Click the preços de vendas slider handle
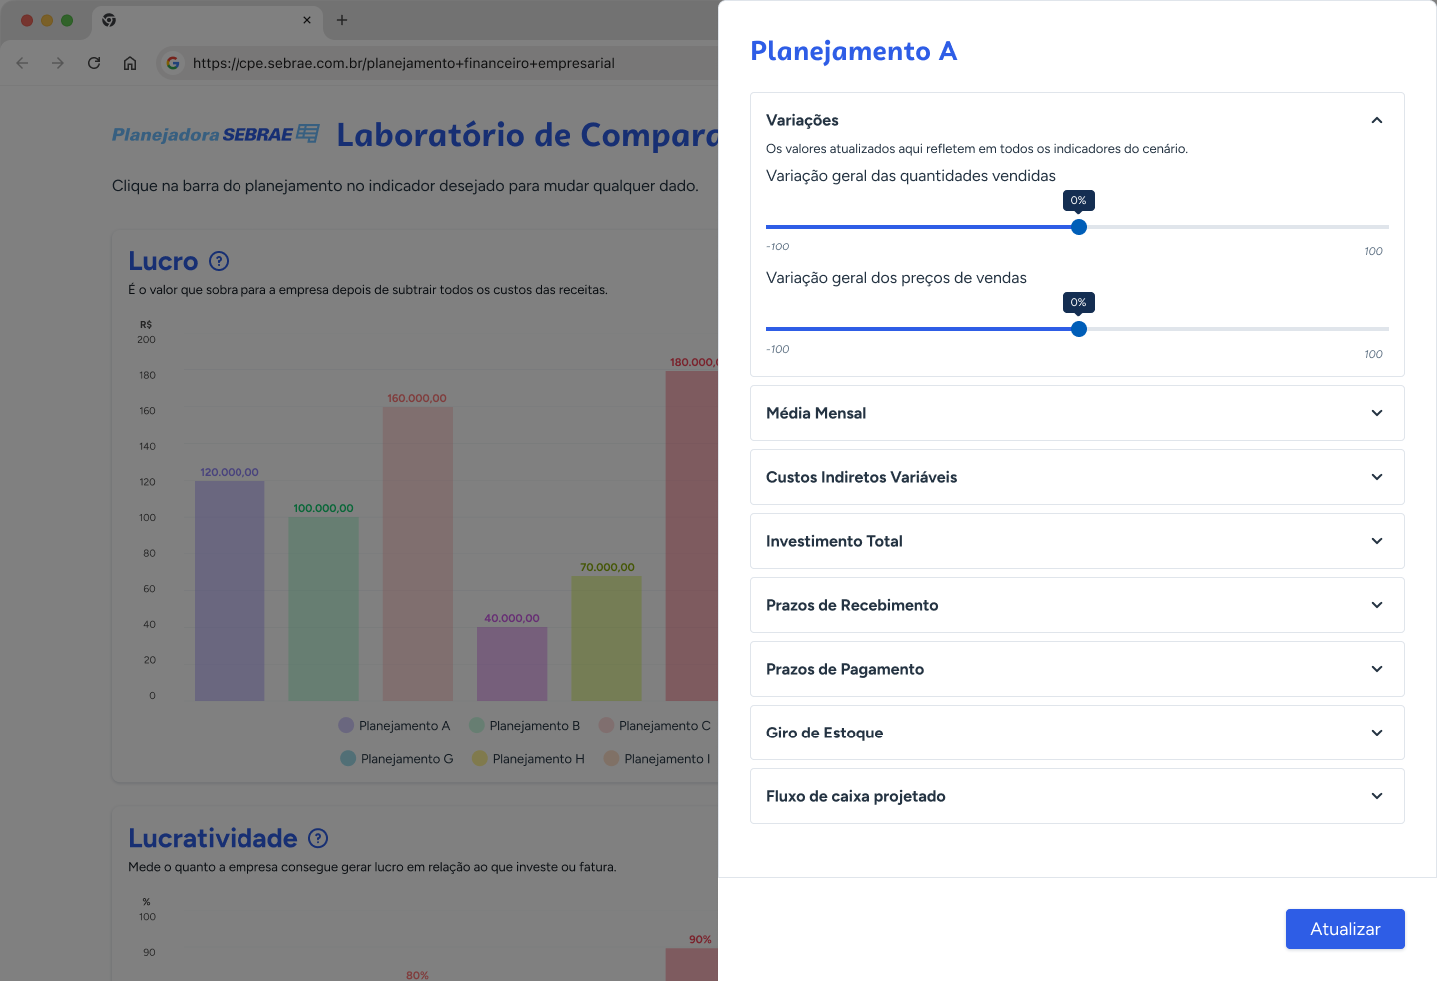This screenshot has width=1437, height=981. 1079,329
